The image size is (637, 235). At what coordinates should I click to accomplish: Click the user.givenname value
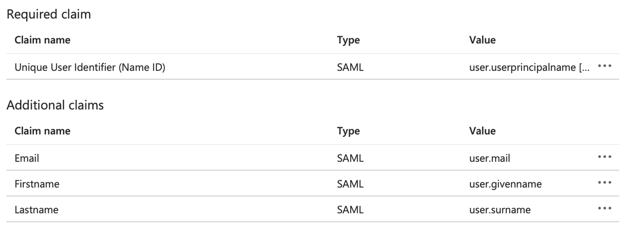click(x=505, y=184)
